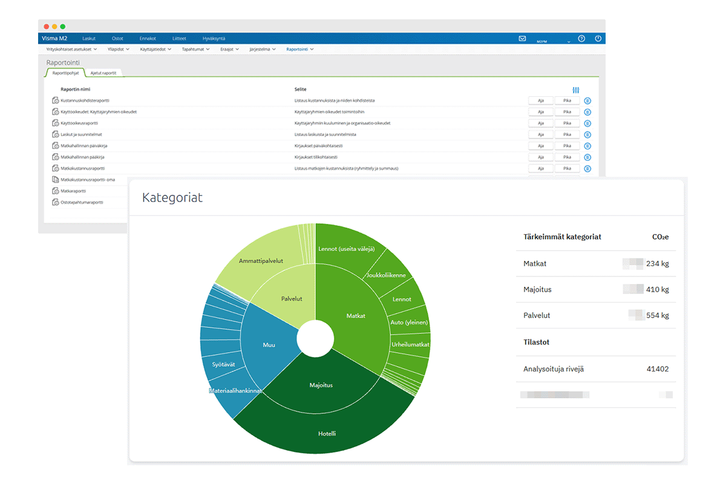This screenshot has height=484, width=726.
Task: Click the report icon beside Matkaraportti
Action: click(x=56, y=191)
